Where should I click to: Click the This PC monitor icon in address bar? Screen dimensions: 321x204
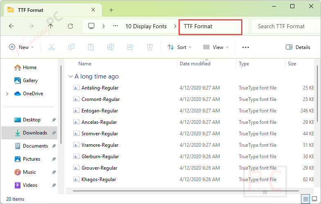point(91,26)
